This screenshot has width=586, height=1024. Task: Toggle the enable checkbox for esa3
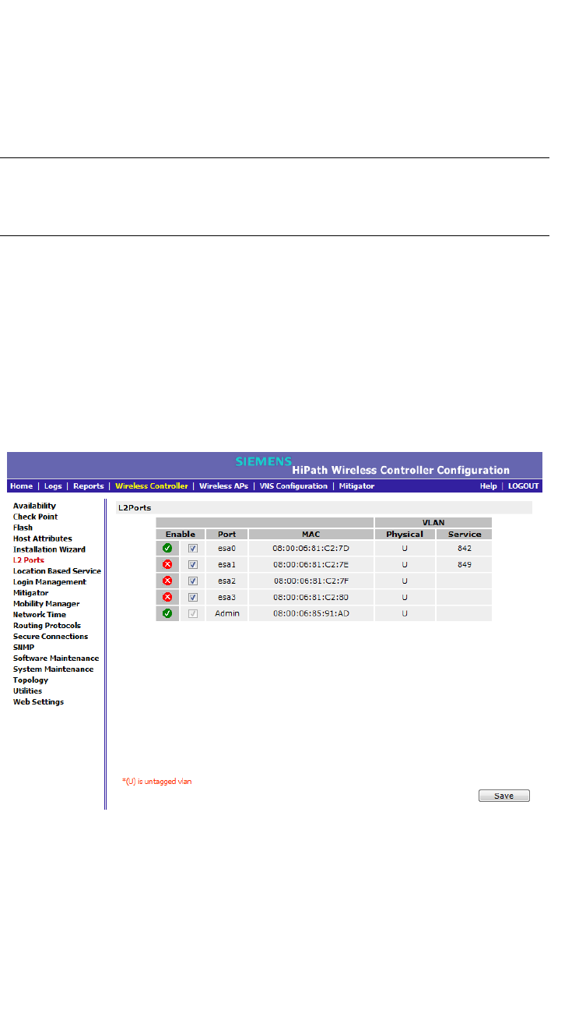[x=193, y=597]
